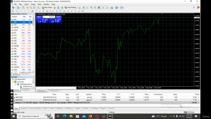Switch chart to H1 timeframe

click(x=68, y=11)
